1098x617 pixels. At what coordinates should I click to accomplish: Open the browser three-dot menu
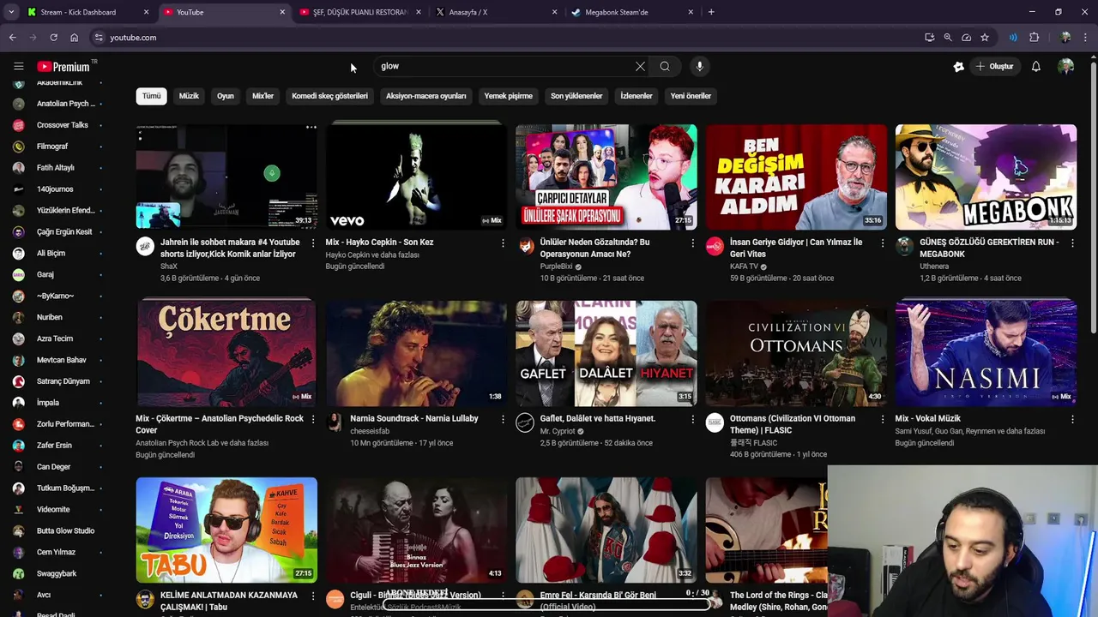(x=1086, y=38)
